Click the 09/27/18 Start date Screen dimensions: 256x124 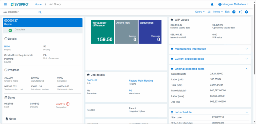click(9, 104)
